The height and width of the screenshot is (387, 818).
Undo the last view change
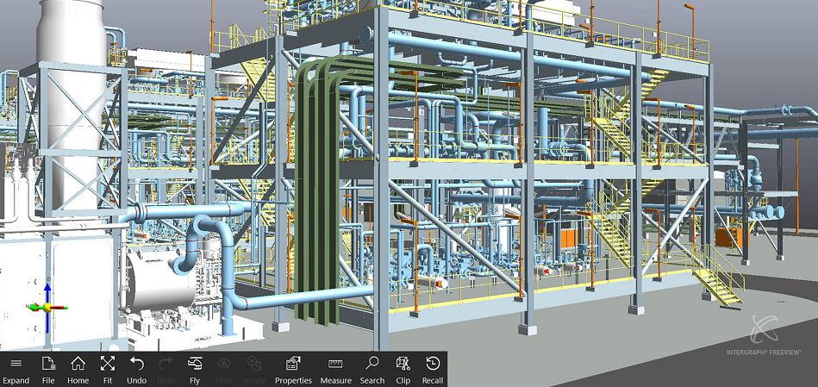[136, 368]
